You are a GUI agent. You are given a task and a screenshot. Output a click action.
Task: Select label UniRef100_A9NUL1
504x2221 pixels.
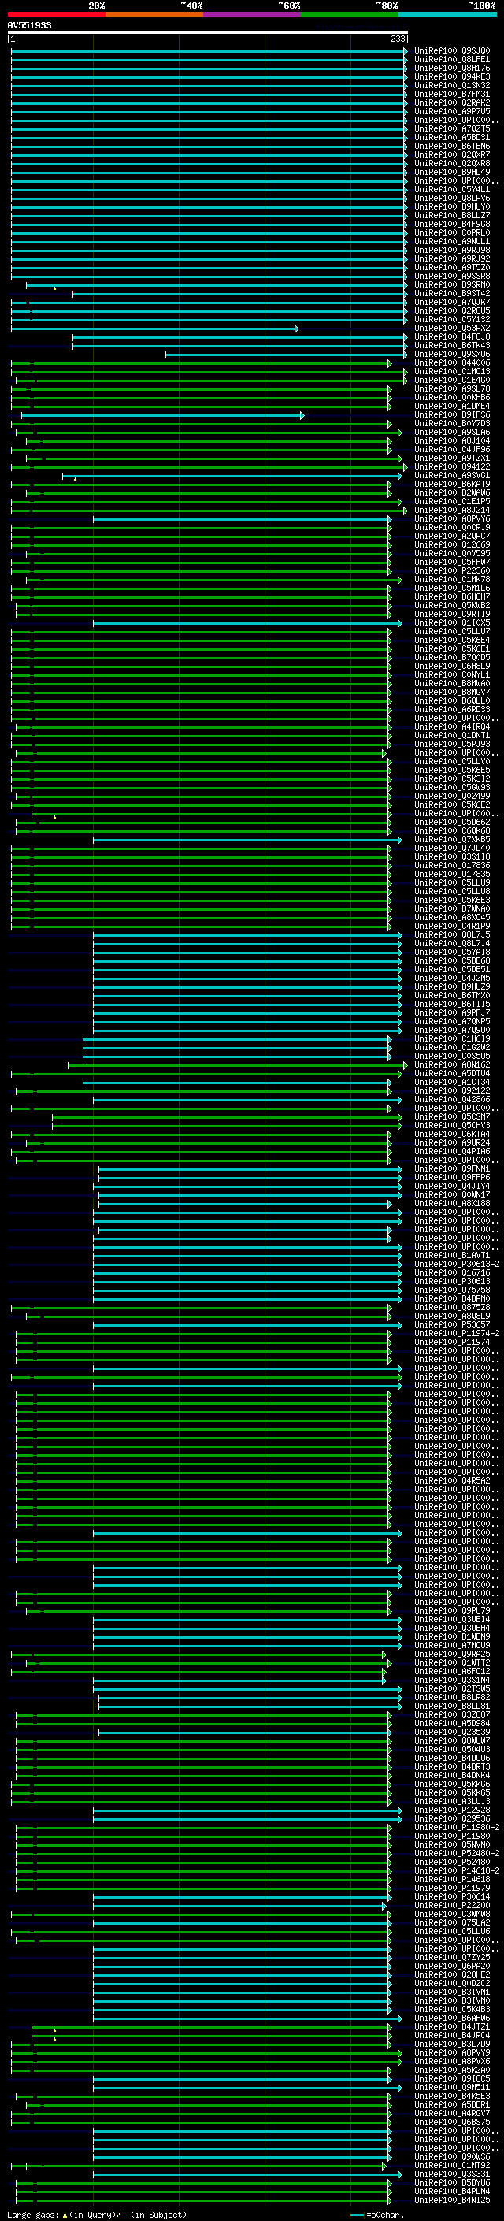[x=452, y=241]
